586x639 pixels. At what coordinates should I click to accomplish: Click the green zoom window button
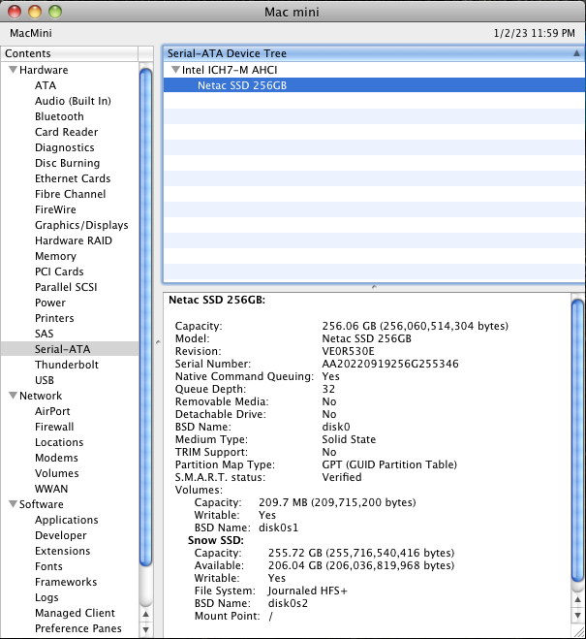[55, 12]
